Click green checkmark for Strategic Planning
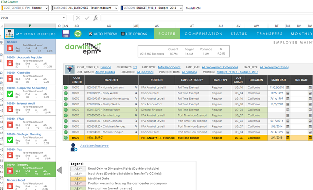Screen dimensions: 313x190 [x=10, y=140]
